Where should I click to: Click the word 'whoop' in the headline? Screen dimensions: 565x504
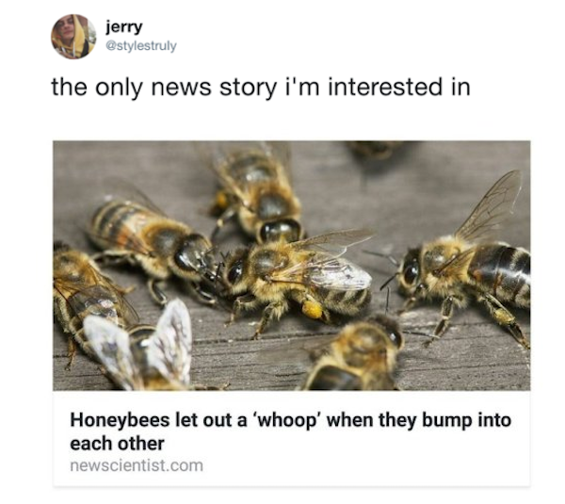[x=287, y=420]
